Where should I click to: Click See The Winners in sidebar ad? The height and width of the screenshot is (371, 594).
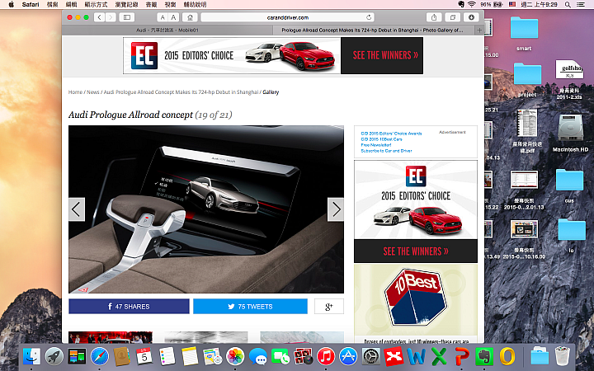coord(416,251)
